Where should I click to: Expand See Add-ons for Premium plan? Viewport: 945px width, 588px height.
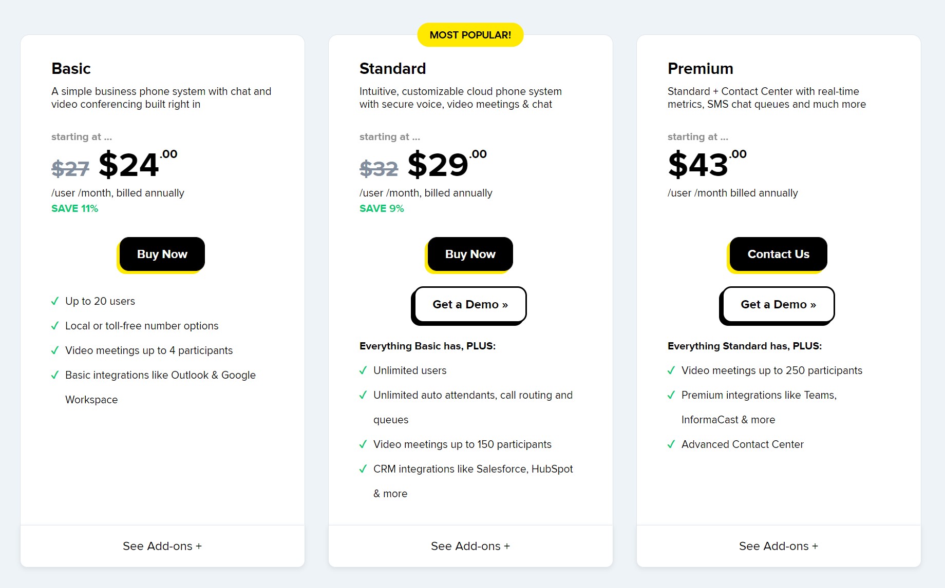779,546
